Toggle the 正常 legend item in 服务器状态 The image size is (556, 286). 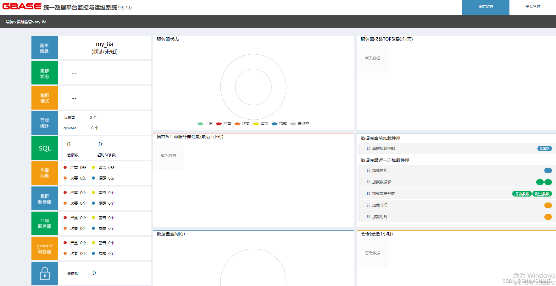pyautogui.click(x=205, y=123)
